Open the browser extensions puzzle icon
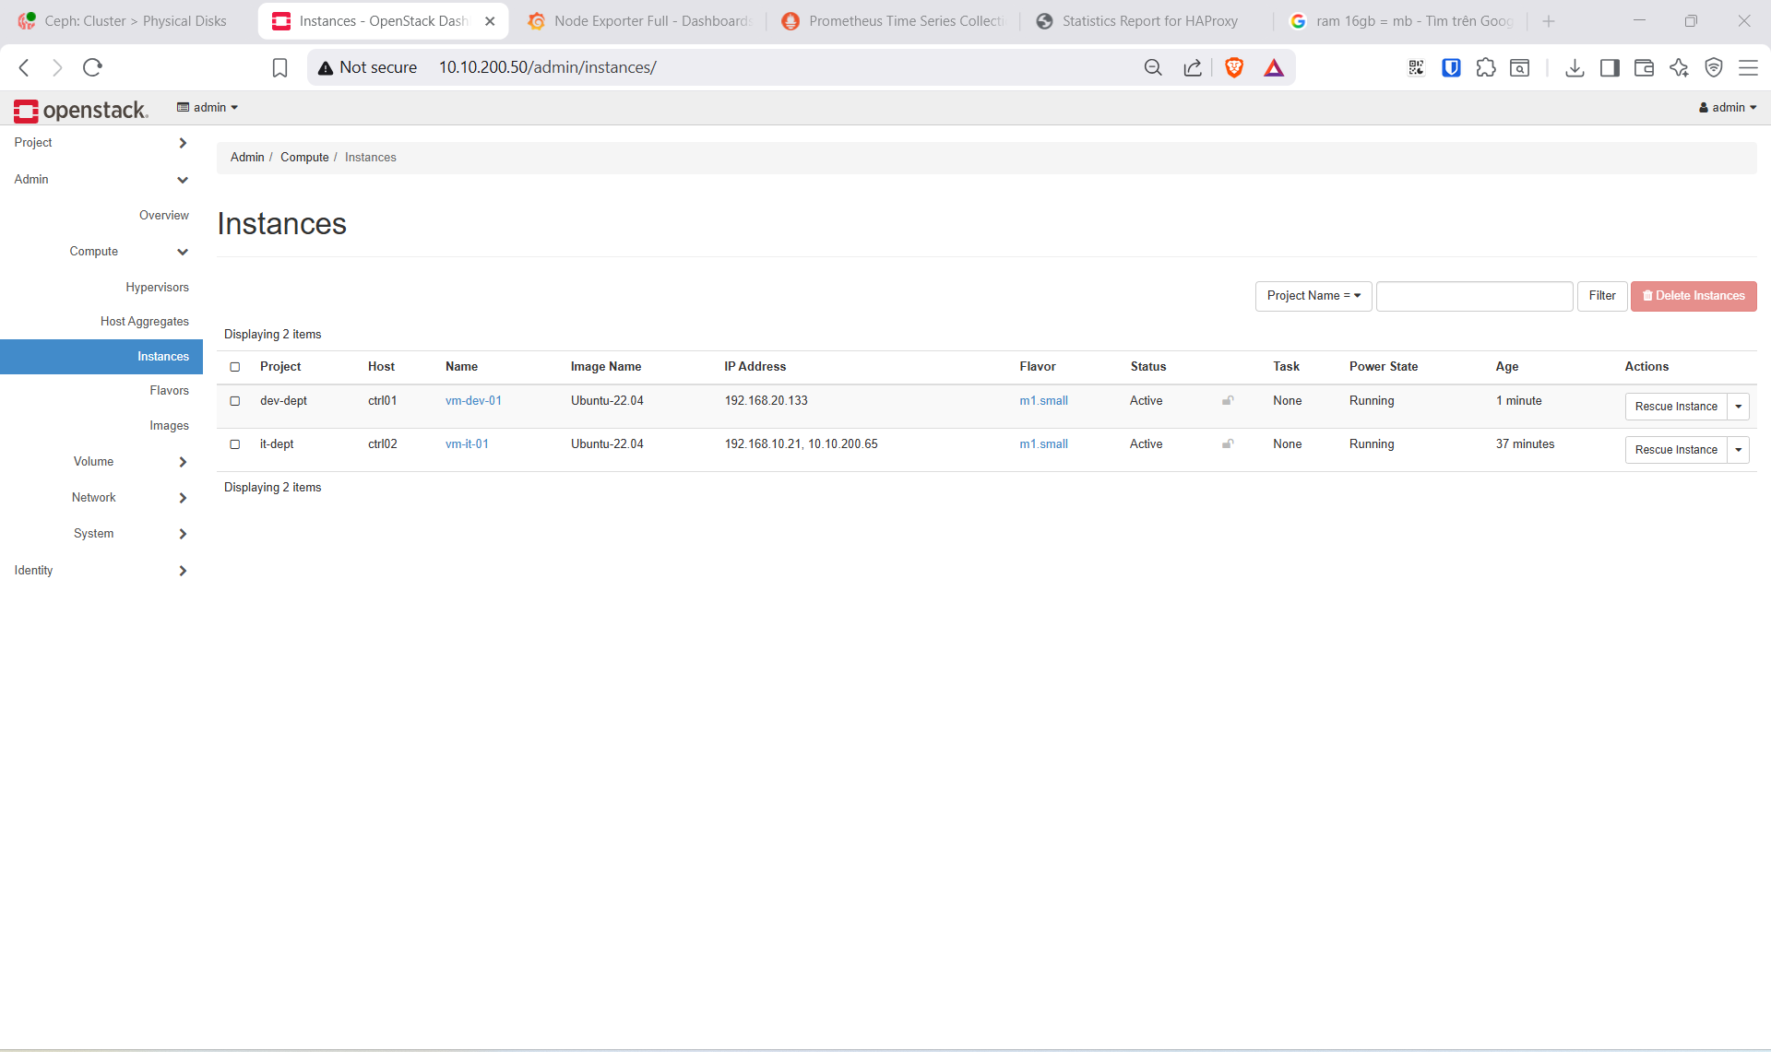This screenshot has height=1052, width=1771. [1485, 67]
